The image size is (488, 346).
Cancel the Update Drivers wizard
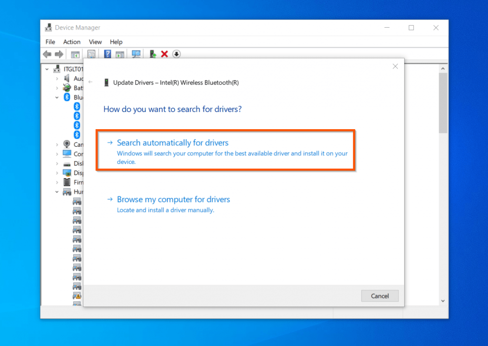pos(380,295)
